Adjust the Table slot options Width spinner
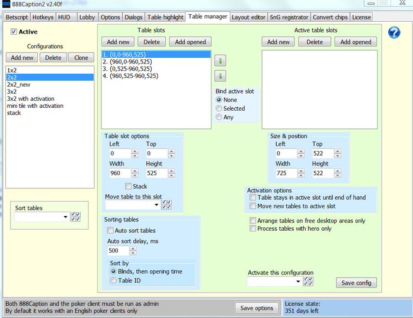 [135, 173]
